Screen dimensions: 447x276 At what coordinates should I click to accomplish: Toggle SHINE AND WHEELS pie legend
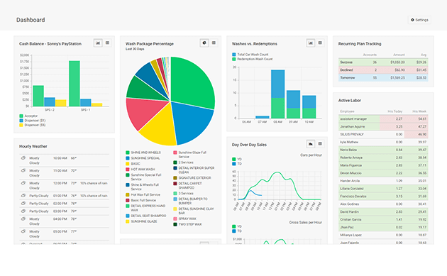(x=143, y=153)
